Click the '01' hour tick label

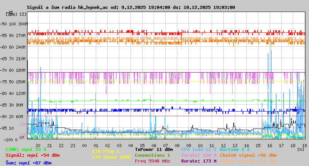(96, 146)
